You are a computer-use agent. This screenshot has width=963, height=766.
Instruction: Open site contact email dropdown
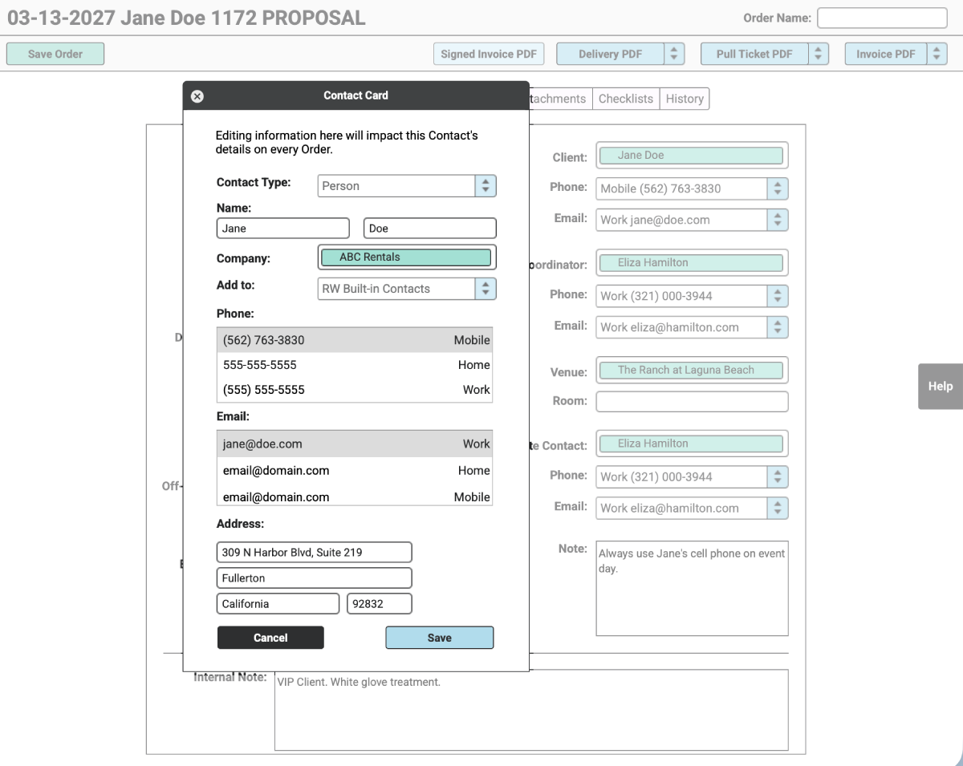(x=692, y=508)
